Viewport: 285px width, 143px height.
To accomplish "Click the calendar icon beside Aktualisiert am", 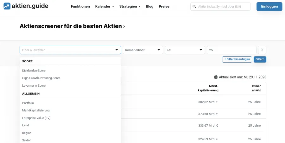I will click(216, 77).
